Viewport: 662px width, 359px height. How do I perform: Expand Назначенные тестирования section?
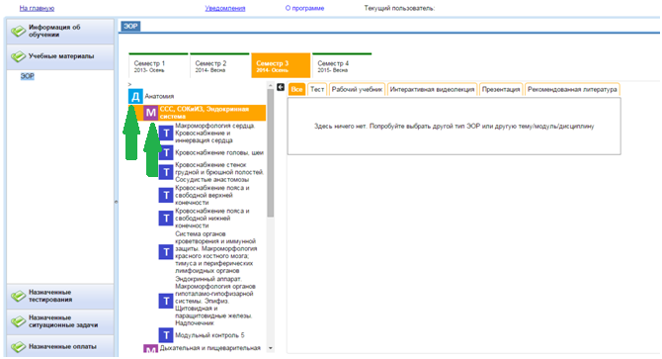(x=60, y=296)
